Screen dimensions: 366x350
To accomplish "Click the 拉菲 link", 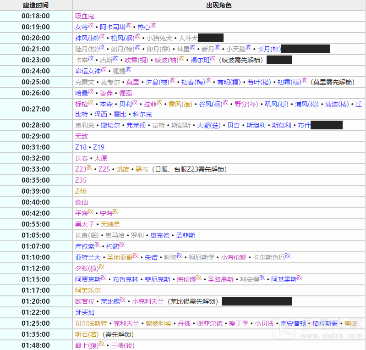I will pyautogui.click(x=150, y=104).
